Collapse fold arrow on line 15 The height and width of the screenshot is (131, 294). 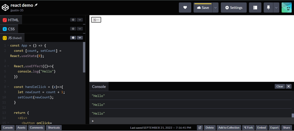point(8,123)
